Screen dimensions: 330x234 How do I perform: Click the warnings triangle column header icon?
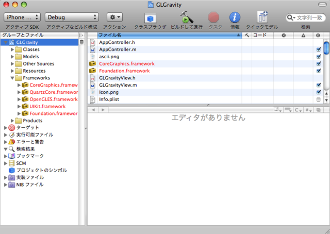[303, 36]
